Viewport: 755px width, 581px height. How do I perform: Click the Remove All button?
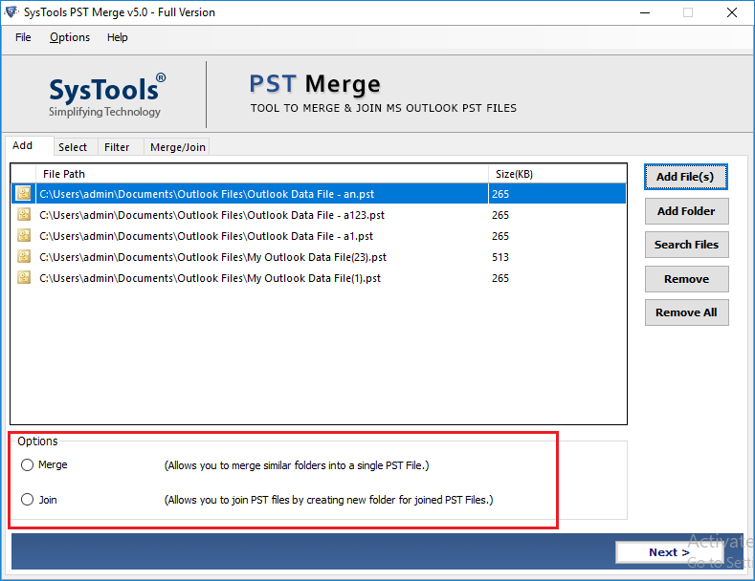[x=686, y=312]
